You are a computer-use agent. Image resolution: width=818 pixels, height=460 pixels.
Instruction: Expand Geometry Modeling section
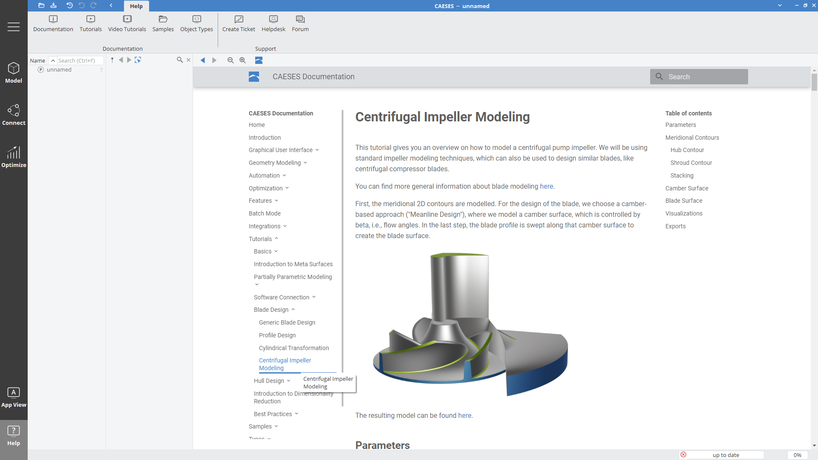[305, 163]
